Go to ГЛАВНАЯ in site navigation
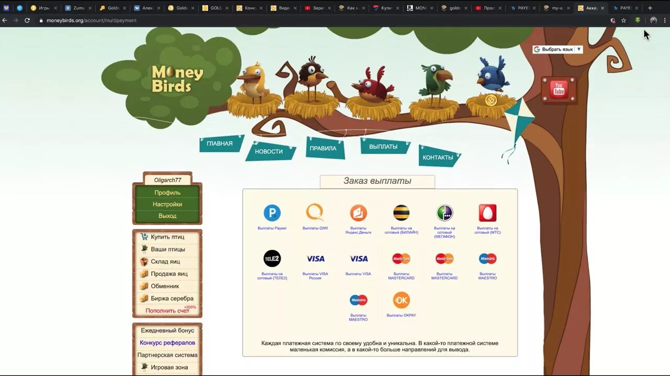 [x=220, y=144]
